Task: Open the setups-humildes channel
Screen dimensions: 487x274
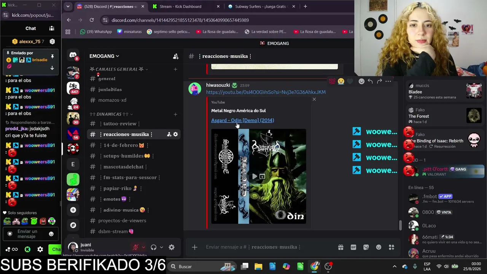Action: click(133, 156)
